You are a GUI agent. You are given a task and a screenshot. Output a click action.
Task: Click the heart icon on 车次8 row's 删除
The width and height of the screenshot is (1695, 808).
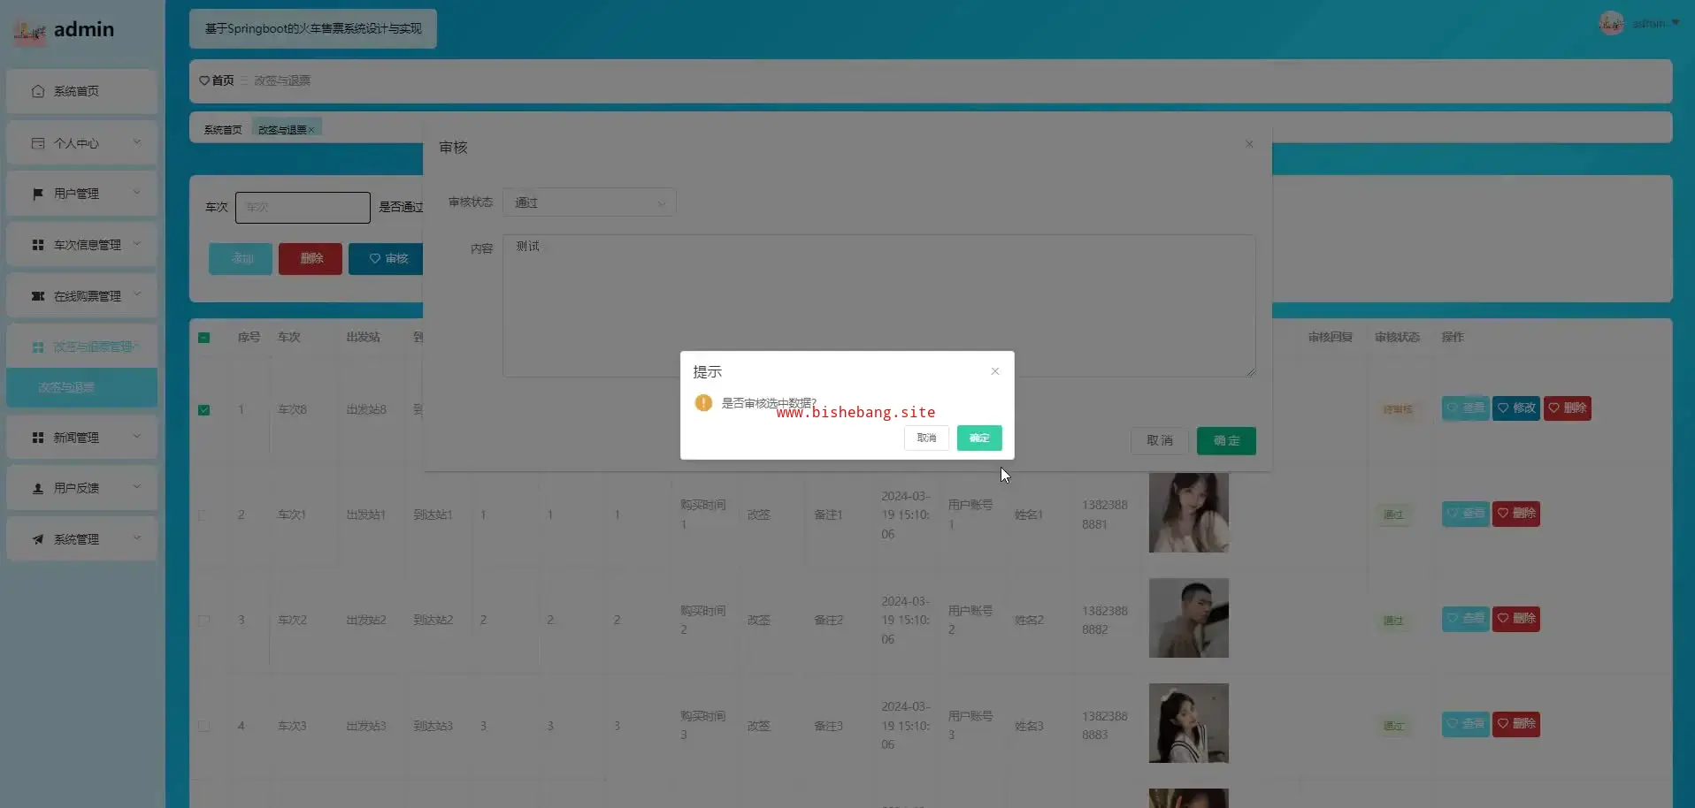pyautogui.click(x=1554, y=408)
